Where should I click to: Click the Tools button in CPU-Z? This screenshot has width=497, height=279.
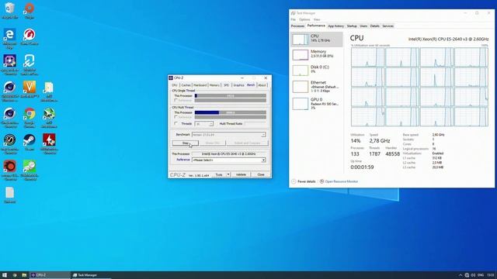click(x=219, y=174)
